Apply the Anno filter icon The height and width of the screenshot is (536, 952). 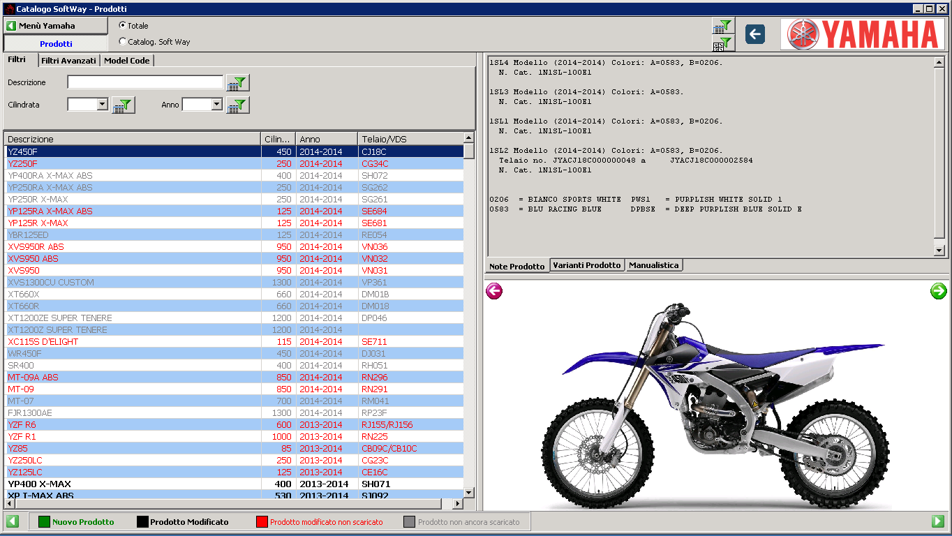pos(238,105)
